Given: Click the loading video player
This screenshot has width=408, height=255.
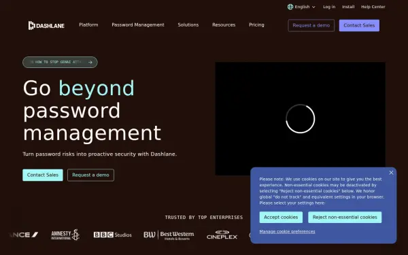Looking at the screenshot, I should (301, 118).
